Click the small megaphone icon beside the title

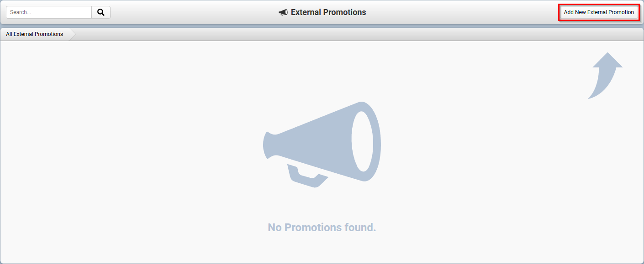coord(283,12)
